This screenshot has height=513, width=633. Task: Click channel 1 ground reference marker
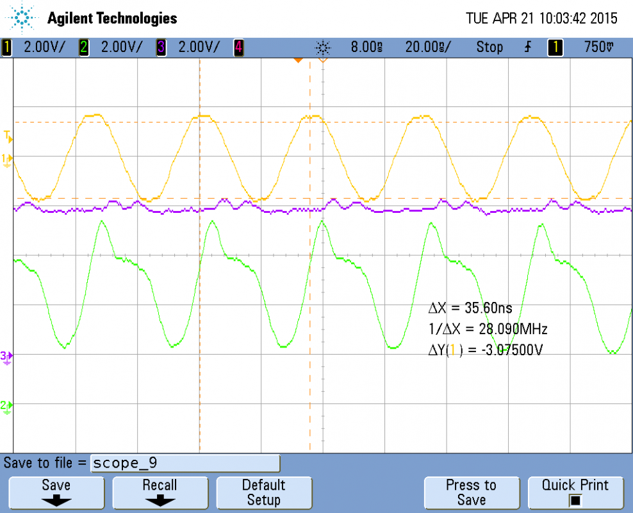coord(7,160)
